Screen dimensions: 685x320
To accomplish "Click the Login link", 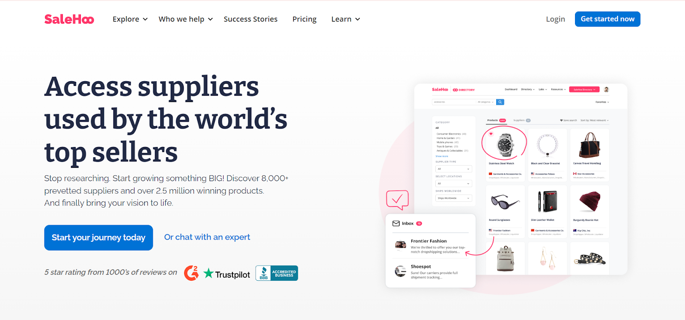I will pos(555,19).
